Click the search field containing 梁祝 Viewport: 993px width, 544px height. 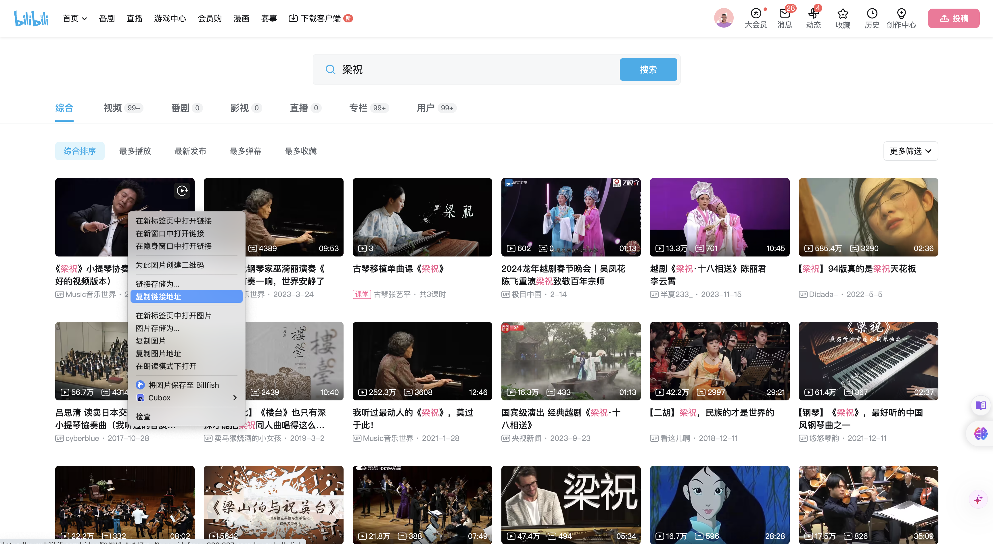pyautogui.click(x=474, y=70)
